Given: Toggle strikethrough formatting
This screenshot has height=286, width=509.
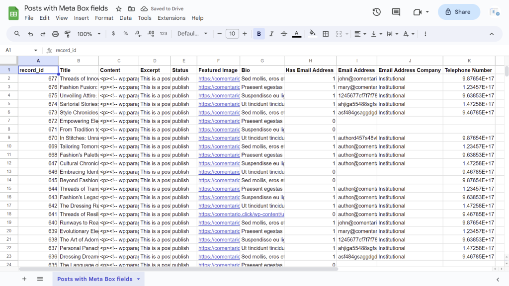Looking at the screenshot, I should pyautogui.click(x=283, y=34).
